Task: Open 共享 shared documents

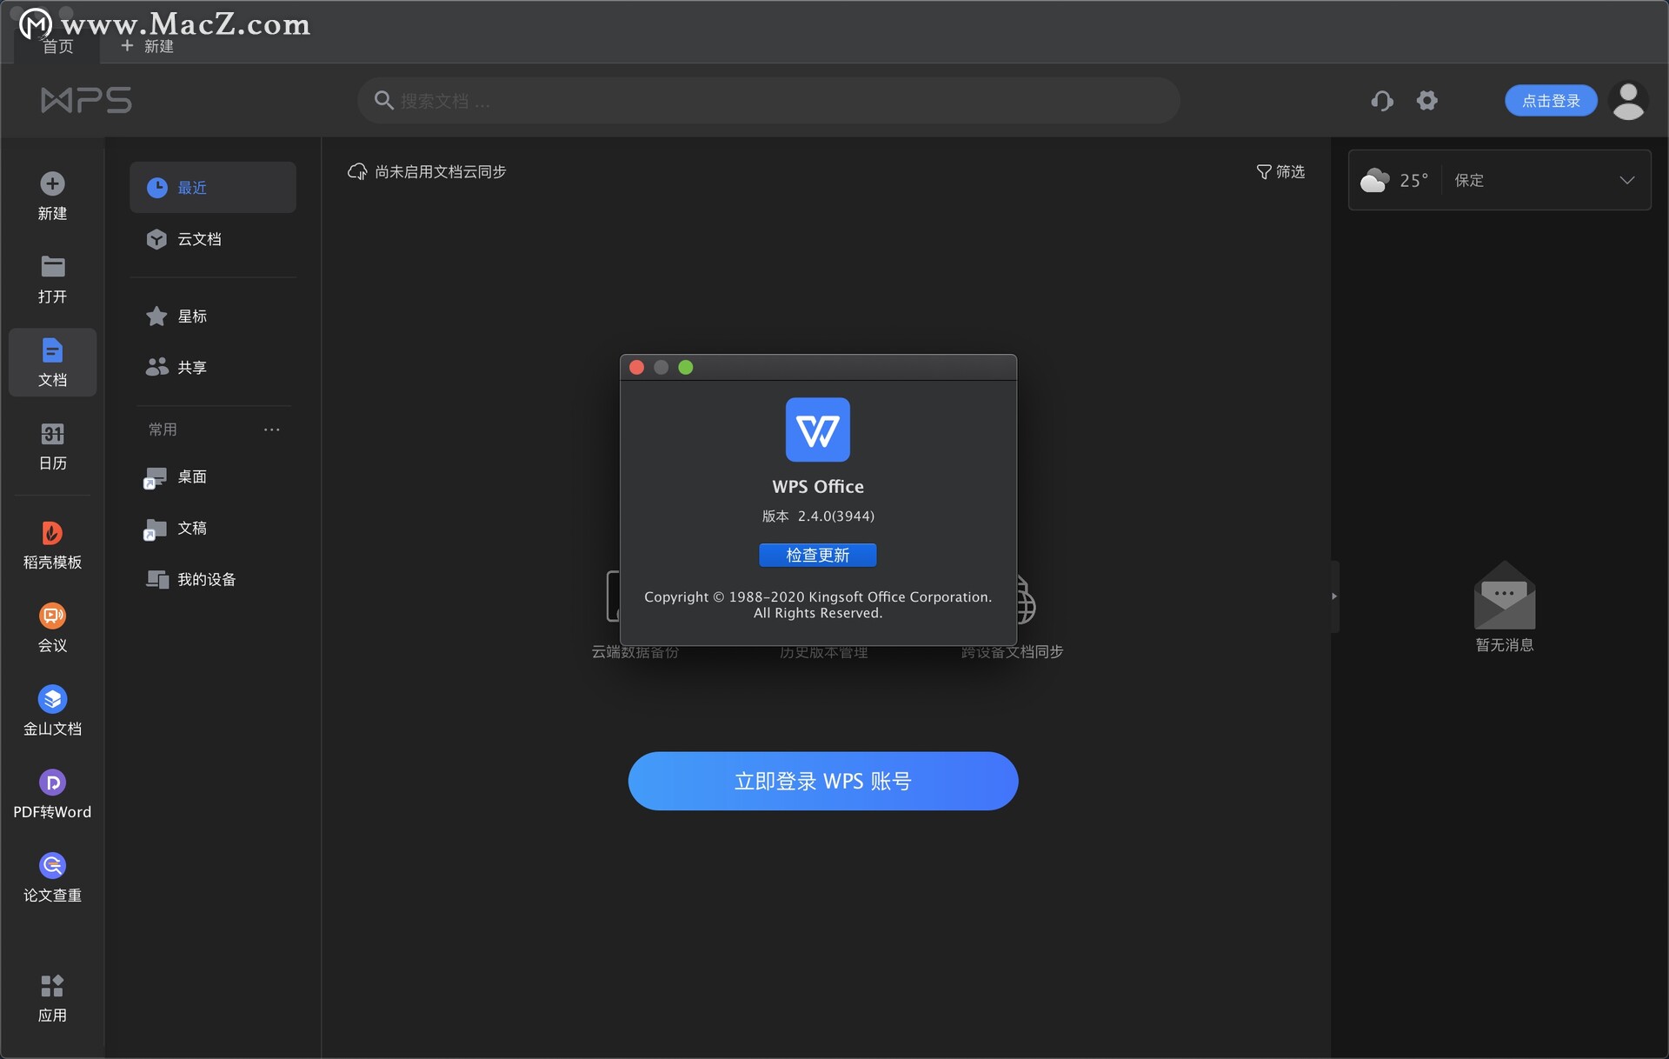Action: (x=213, y=368)
